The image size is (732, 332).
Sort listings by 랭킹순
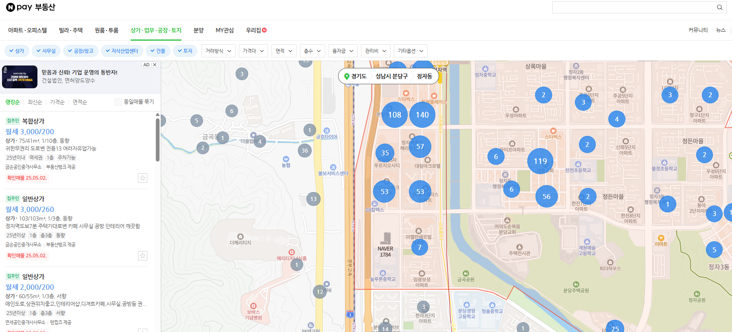(x=12, y=102)
